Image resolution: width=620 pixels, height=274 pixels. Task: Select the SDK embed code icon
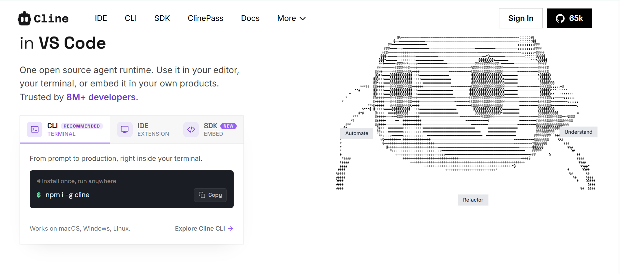191,129
